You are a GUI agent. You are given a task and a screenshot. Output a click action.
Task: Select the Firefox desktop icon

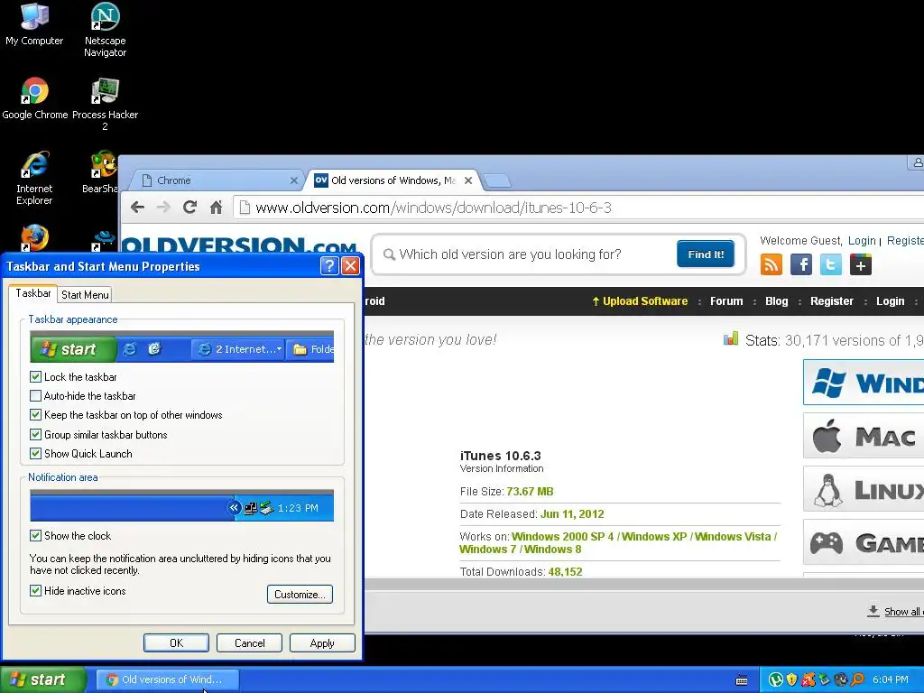coord(35,238)
